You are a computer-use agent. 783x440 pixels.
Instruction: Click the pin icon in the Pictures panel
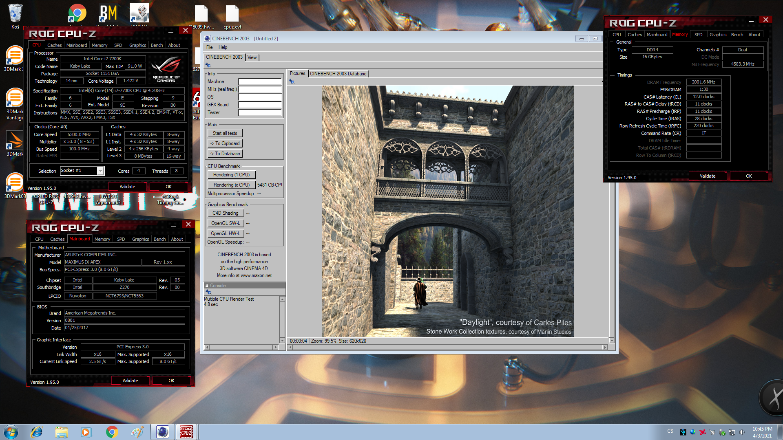(292, 81)
